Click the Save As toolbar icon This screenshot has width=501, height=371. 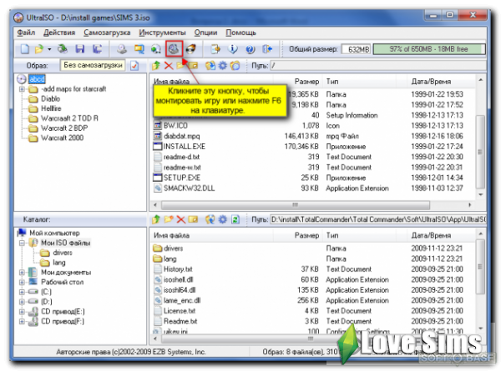97,49
